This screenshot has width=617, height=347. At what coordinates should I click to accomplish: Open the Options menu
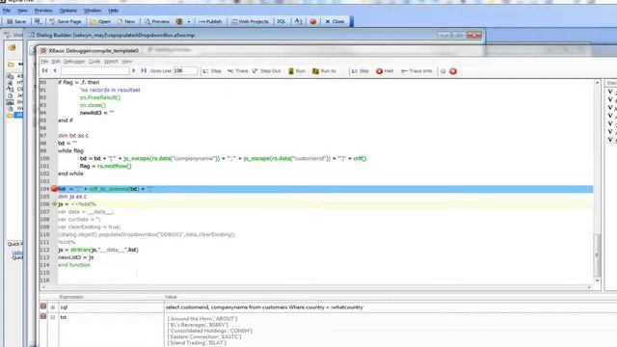(x=68, y=11)
